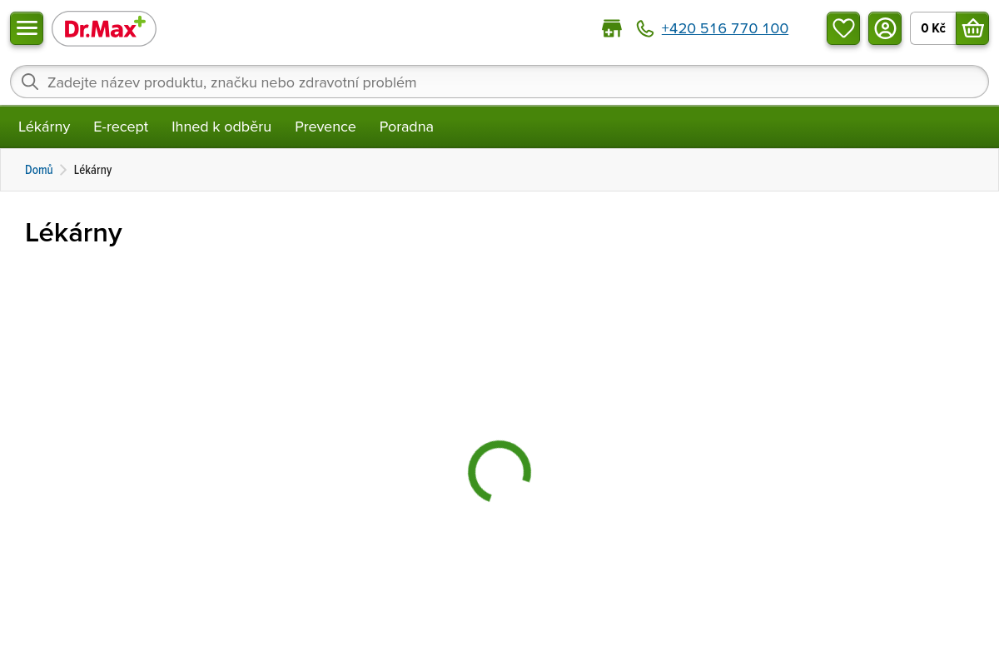Viewport: 999px width, 666px height.
Task: Open favorites heart wishlist
Action: tap(843, 28)
